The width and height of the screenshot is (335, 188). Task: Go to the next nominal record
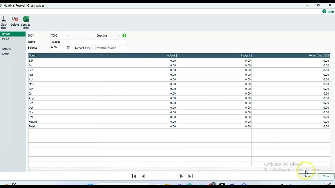pyautogui.click(x=181, y=176)
